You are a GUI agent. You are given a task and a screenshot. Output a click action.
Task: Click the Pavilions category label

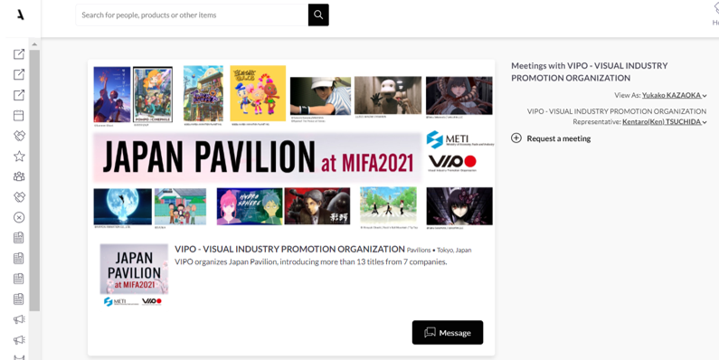click(x=419, y=251)
